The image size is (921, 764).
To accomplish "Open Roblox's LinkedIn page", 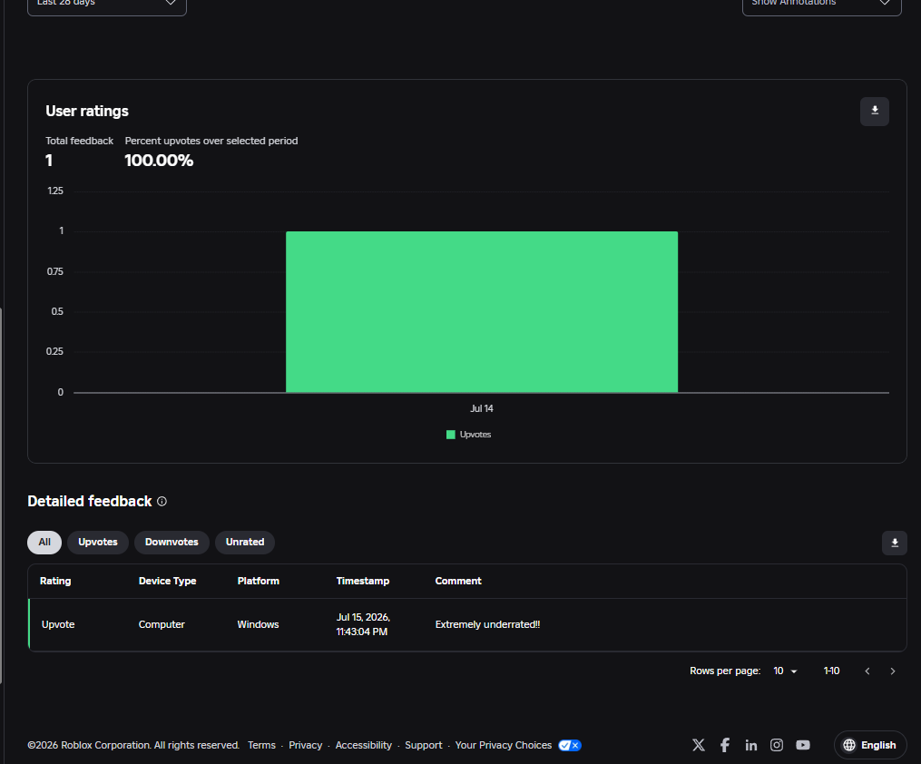I will coord(750,745).
